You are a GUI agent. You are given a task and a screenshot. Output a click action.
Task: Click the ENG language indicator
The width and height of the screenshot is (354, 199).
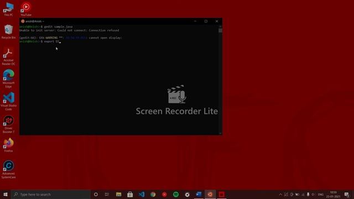pos(321,194)
